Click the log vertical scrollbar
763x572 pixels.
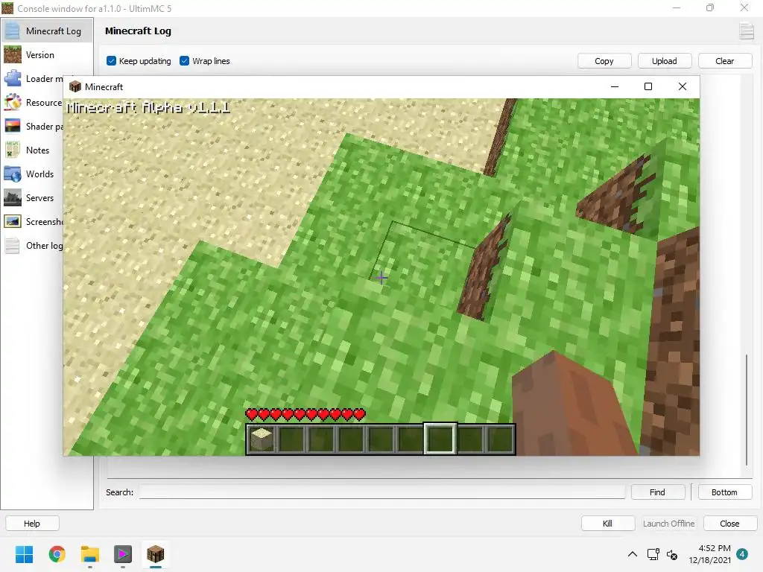tap(747, 410)
